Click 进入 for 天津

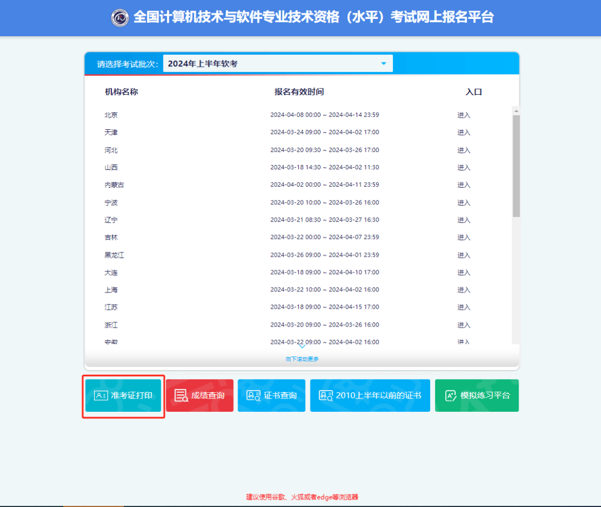coord(464,133)
